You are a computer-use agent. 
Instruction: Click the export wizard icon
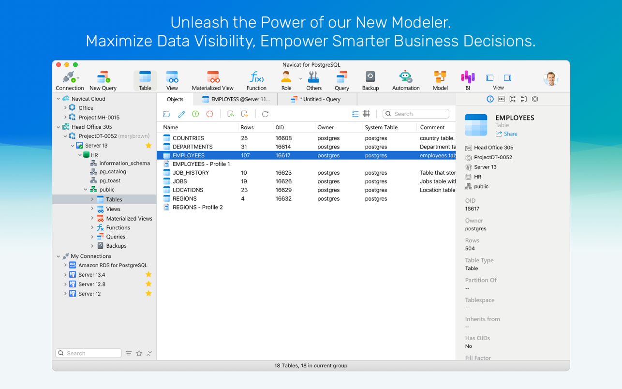click(x=245, y=114)
